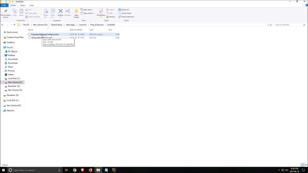The image size is (308, 173).
Task: Click Invert selection
Action: (126, 17)
